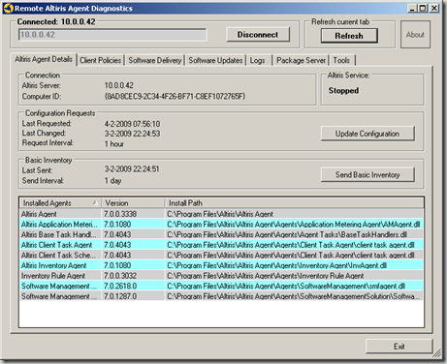Image resolution: width=447 pixels, height=364 pixels.
Task: Switch to the Package Server tab
Action: click(x=302, y=60)
